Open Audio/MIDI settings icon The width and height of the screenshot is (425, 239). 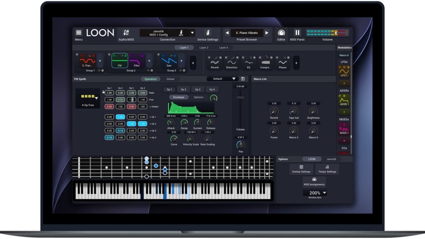126,33
